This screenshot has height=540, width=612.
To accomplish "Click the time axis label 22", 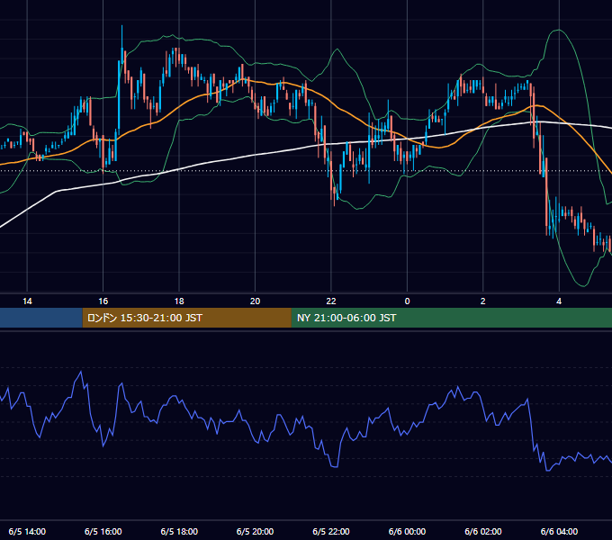I will [331, 301].
